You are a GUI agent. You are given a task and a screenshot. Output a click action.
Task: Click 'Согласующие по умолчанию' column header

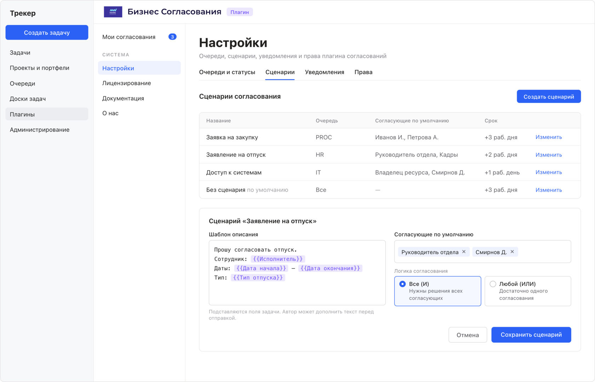(412, 121)
